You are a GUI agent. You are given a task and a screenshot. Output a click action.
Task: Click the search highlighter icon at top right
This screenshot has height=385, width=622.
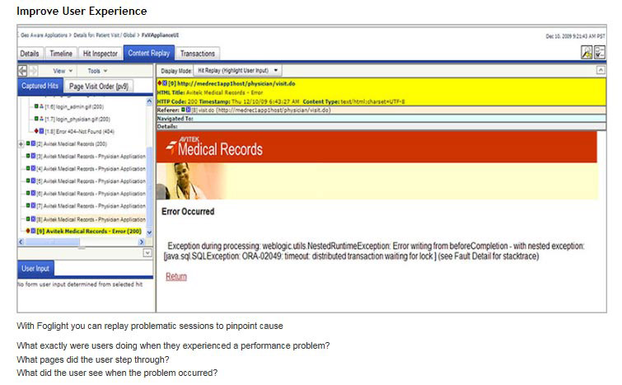587,53
